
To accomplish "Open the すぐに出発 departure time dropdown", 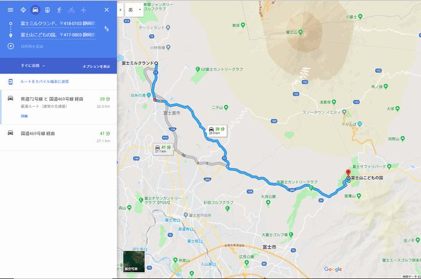I will pos(33,65).
